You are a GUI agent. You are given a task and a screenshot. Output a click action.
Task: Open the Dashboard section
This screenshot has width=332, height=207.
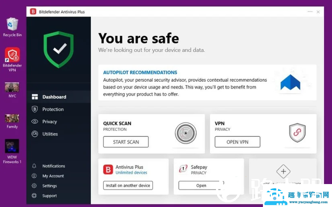[58, 97]
